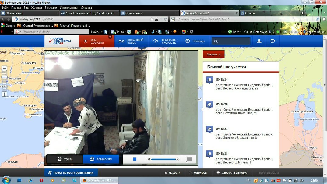Screen dimensions: 327x184
Task: Open the user profile icon
Action: pyautogui.click(x=259, y=40)
